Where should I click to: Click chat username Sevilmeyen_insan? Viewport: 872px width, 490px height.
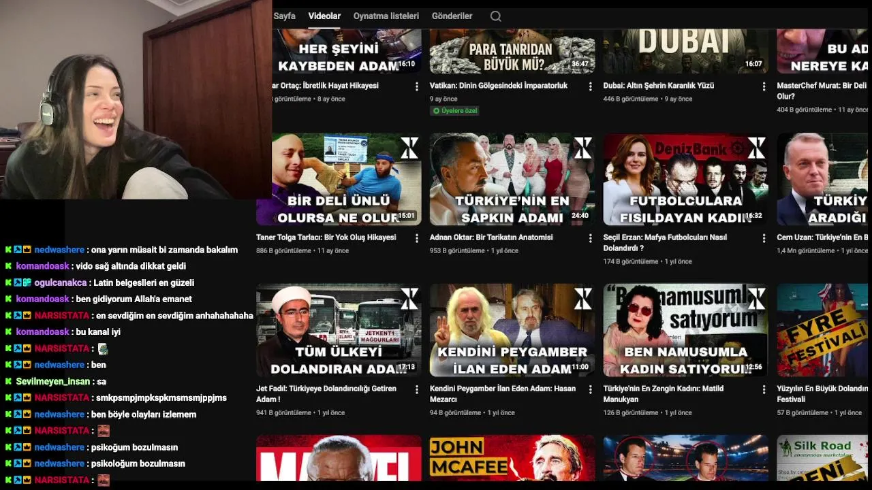click(x=53, y=381)
